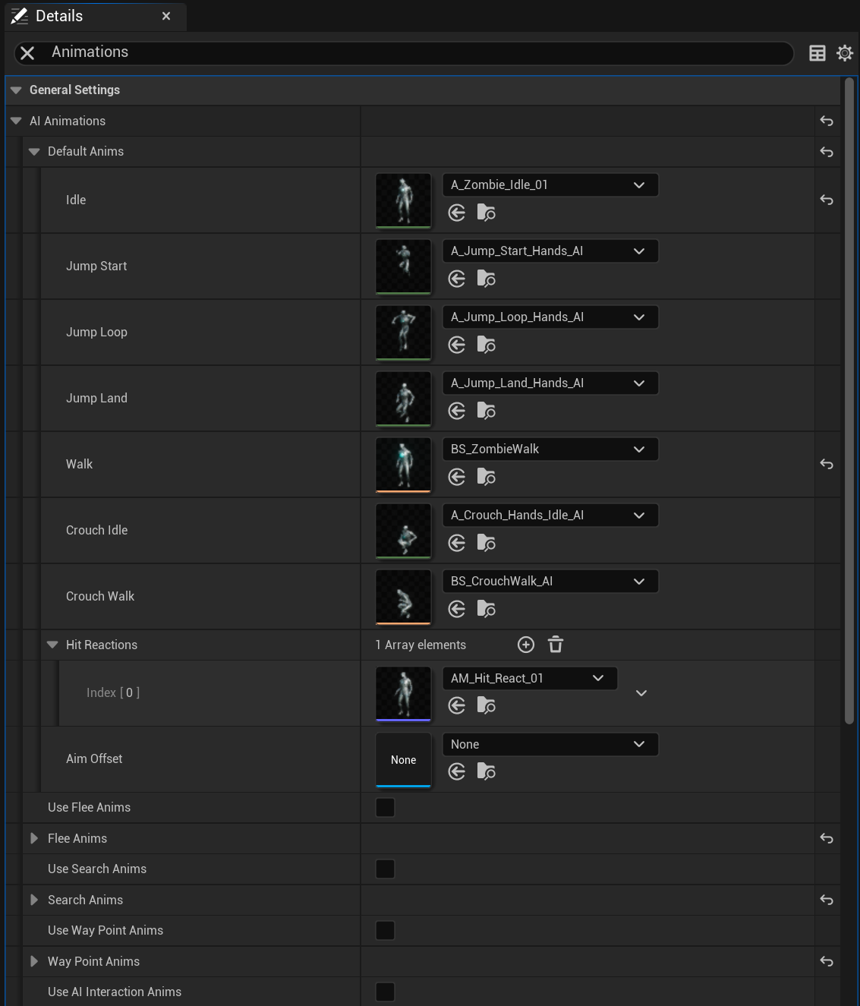Use selected asset for Jump Loop

[457, 345]
